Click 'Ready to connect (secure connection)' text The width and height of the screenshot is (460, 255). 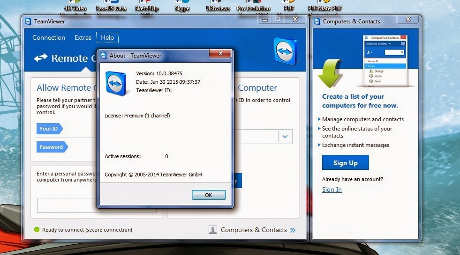click(87, 230)
